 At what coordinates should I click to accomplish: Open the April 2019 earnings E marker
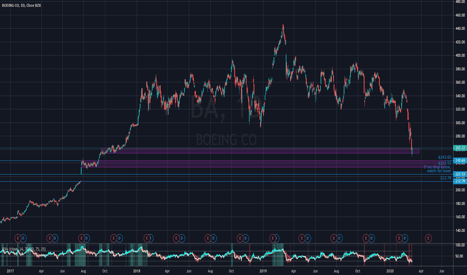click(302, 238)
